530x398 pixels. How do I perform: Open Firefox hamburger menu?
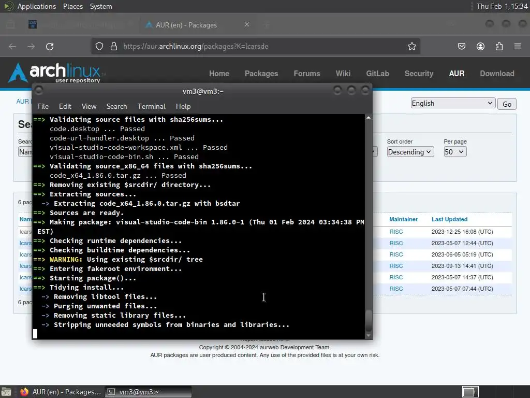[x=518, y=46]
